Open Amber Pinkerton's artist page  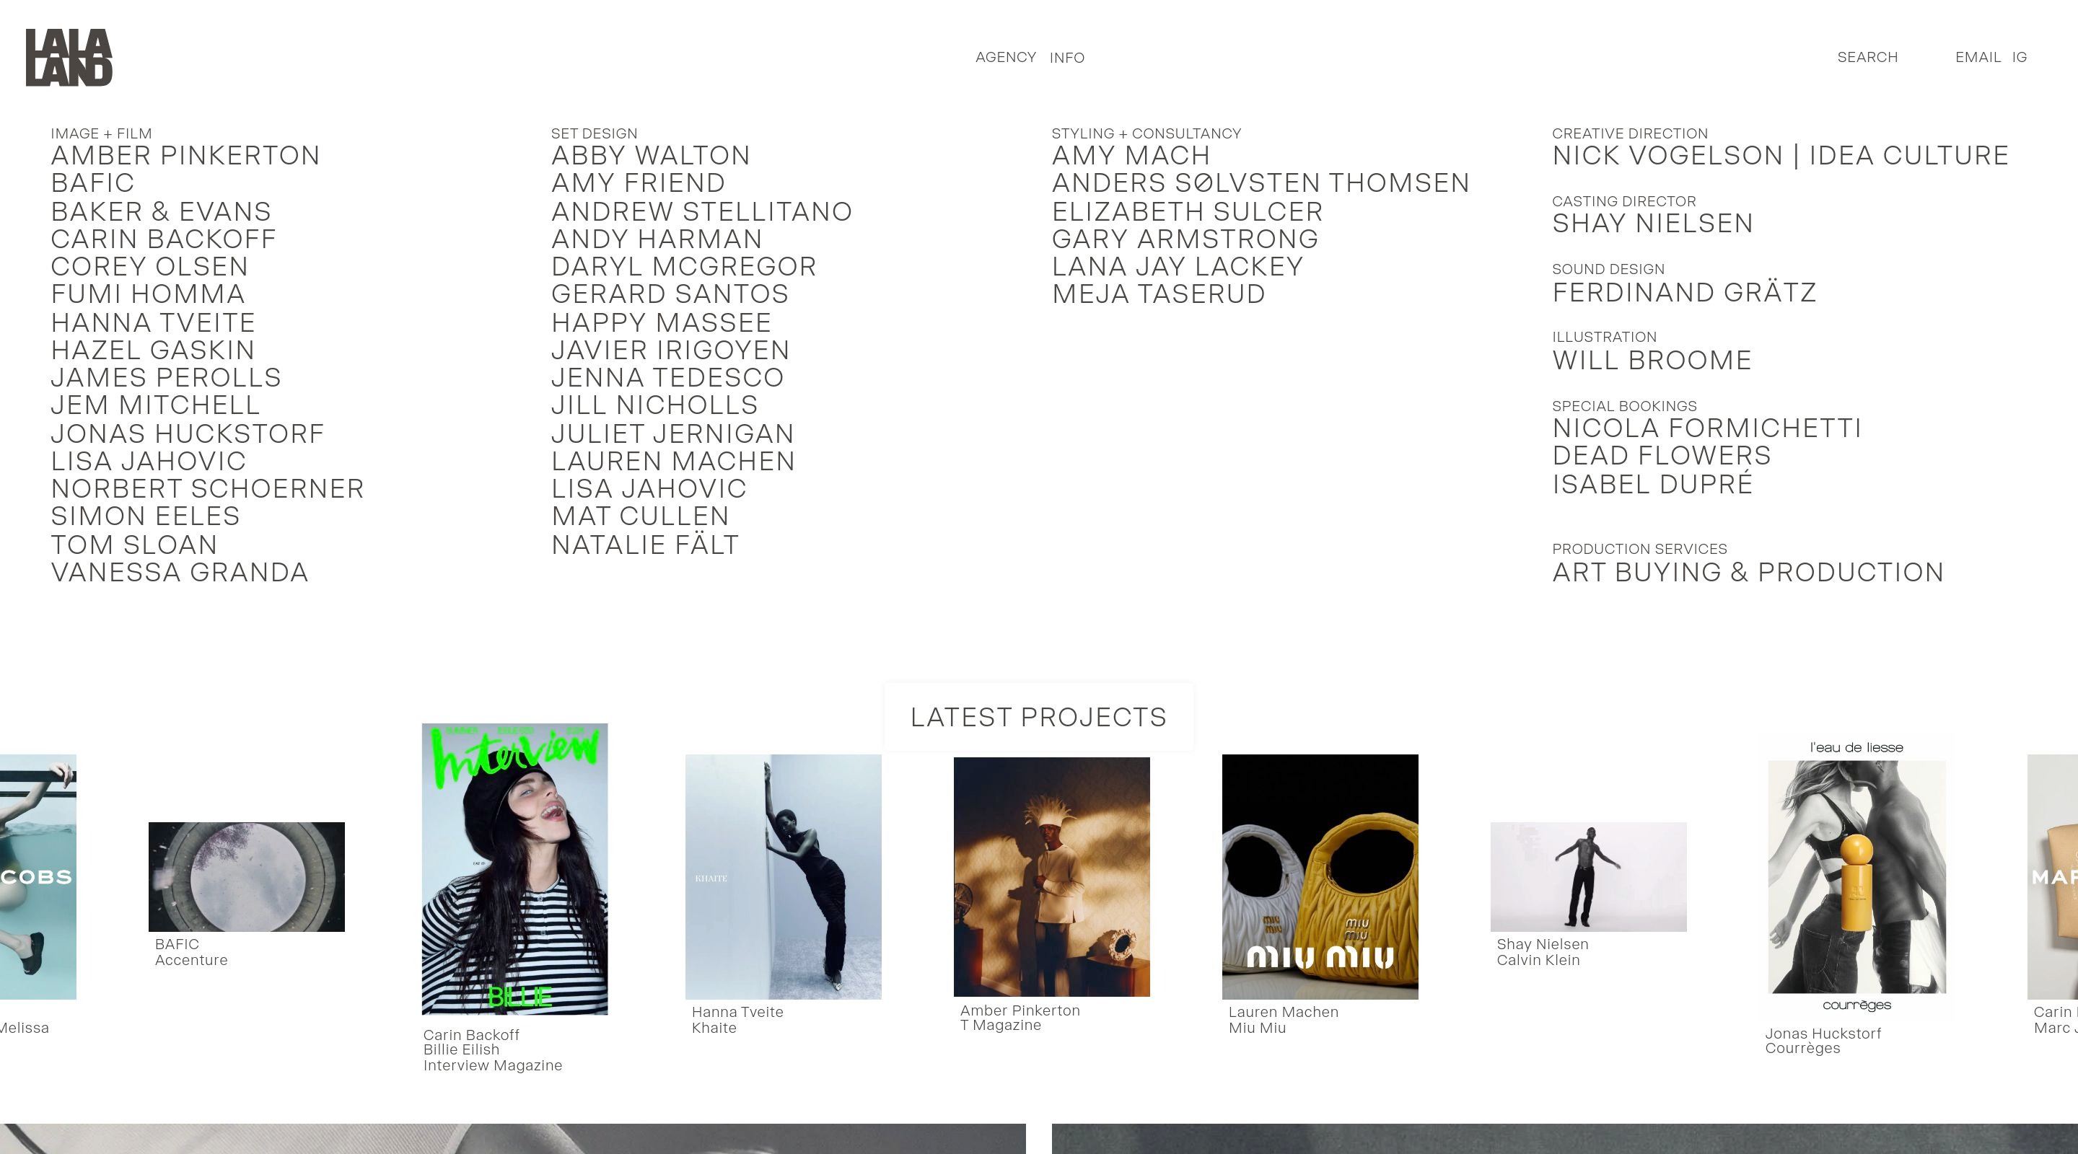tap(185, 155)
